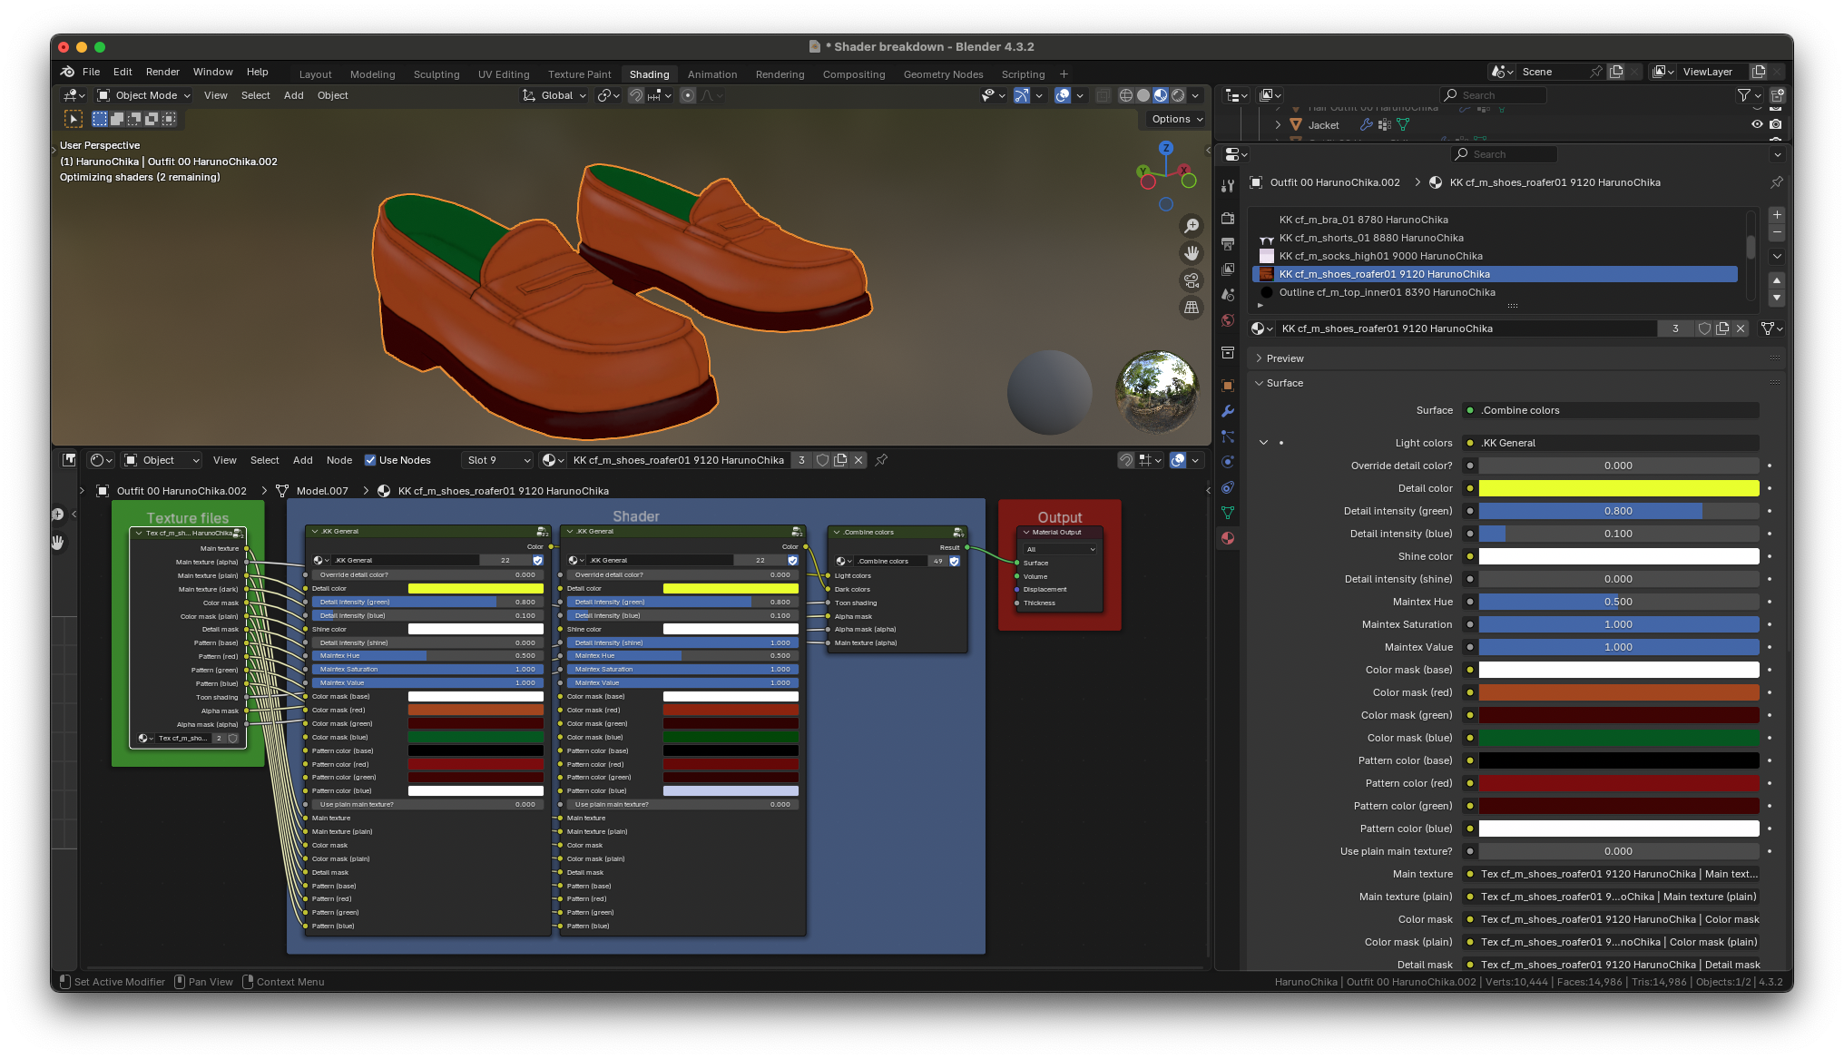Uncheck the Use Nodes checkbox
This screenshot has width=1844, height=1059.
[x=370, y=460]
